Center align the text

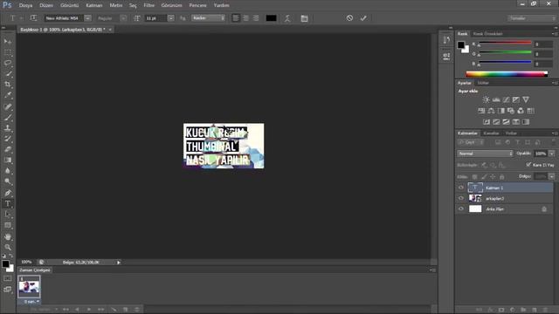pos(245,17)
